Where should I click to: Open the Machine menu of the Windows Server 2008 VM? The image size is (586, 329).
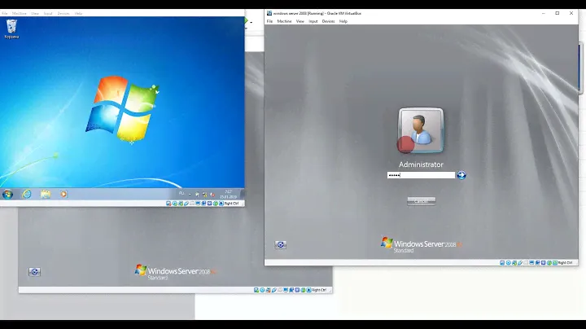[x=284, y=21]
